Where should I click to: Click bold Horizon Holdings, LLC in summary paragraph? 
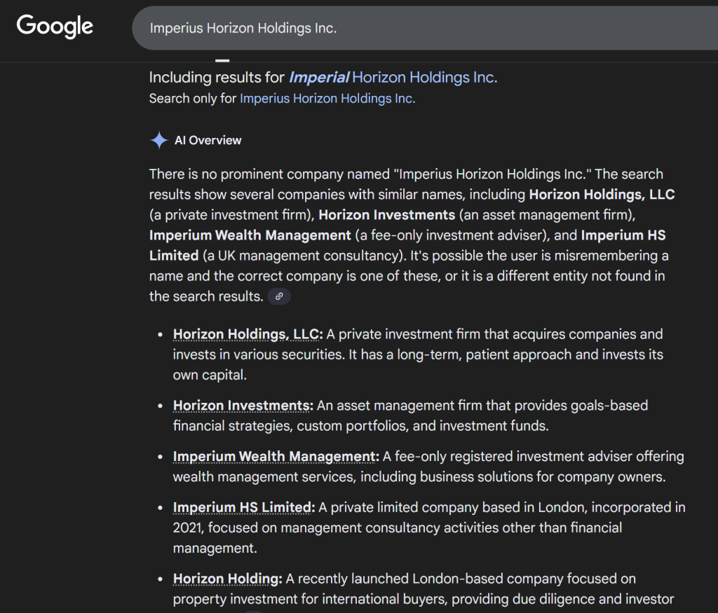(602, 194)
